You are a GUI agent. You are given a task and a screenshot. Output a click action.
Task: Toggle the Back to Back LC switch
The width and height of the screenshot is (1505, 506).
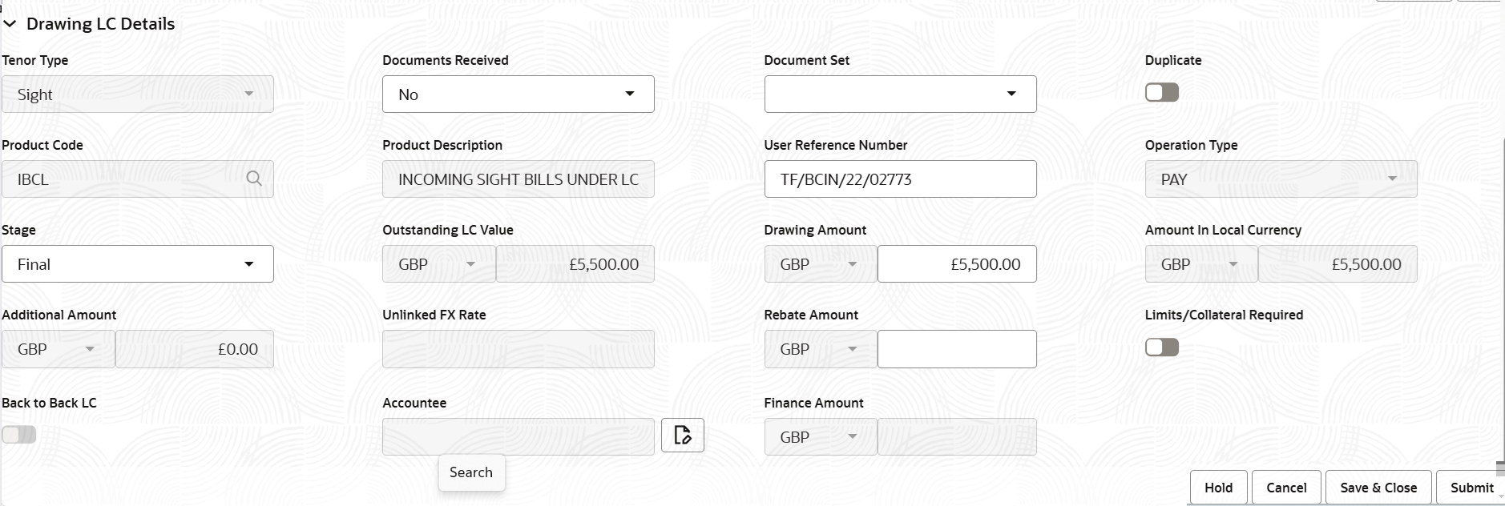(19, 435)
